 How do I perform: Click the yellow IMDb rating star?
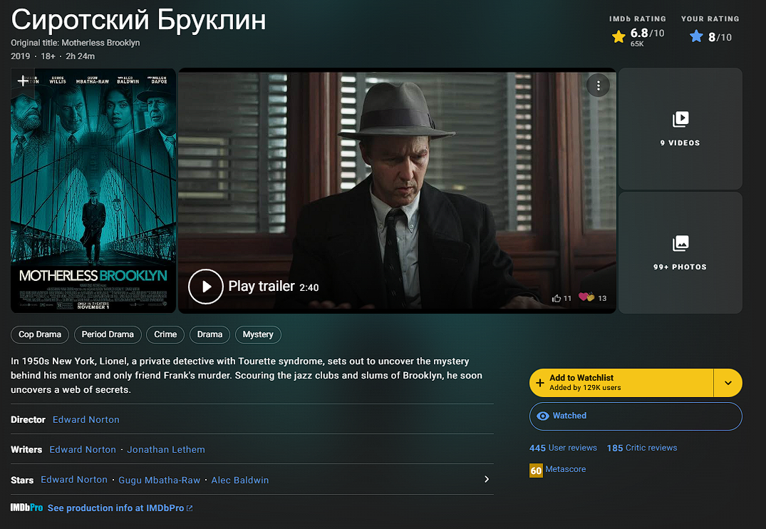[x=619, y=36]
